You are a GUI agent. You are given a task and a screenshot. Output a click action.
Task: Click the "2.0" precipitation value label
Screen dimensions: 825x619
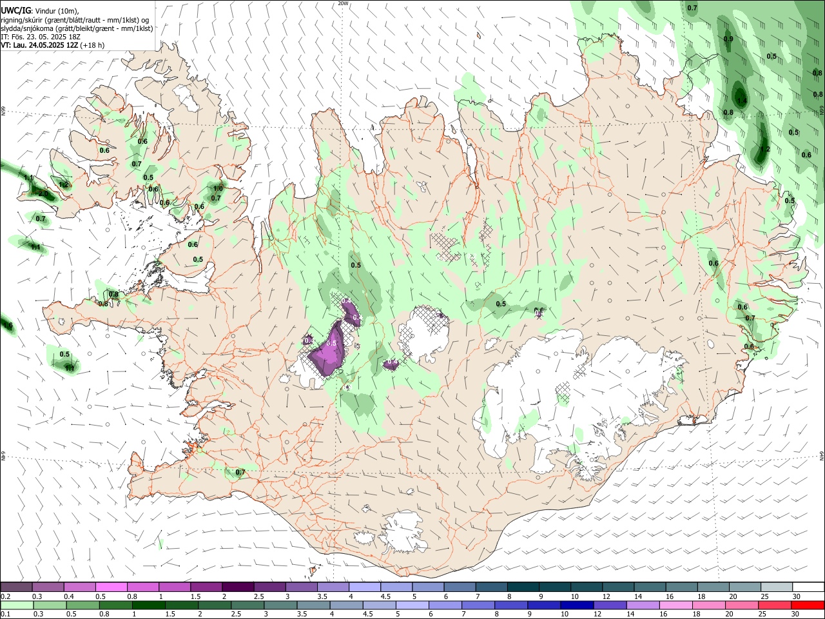43,193
